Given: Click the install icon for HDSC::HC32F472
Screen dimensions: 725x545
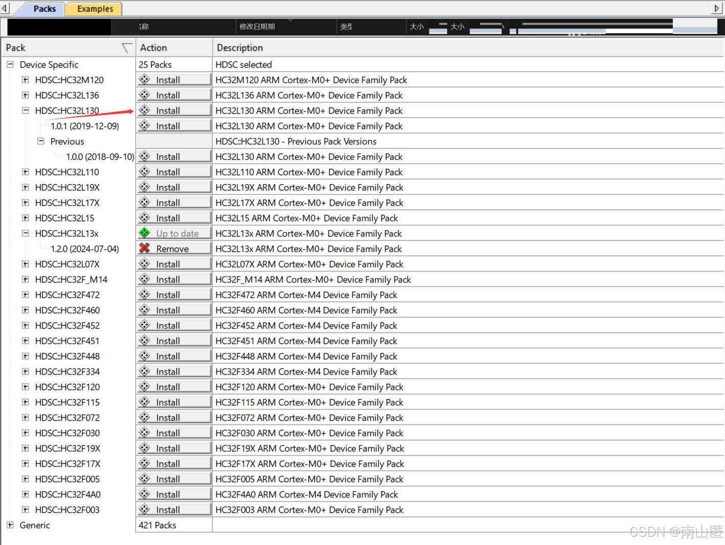Looking at the screenshot, I should coord(145,295).
